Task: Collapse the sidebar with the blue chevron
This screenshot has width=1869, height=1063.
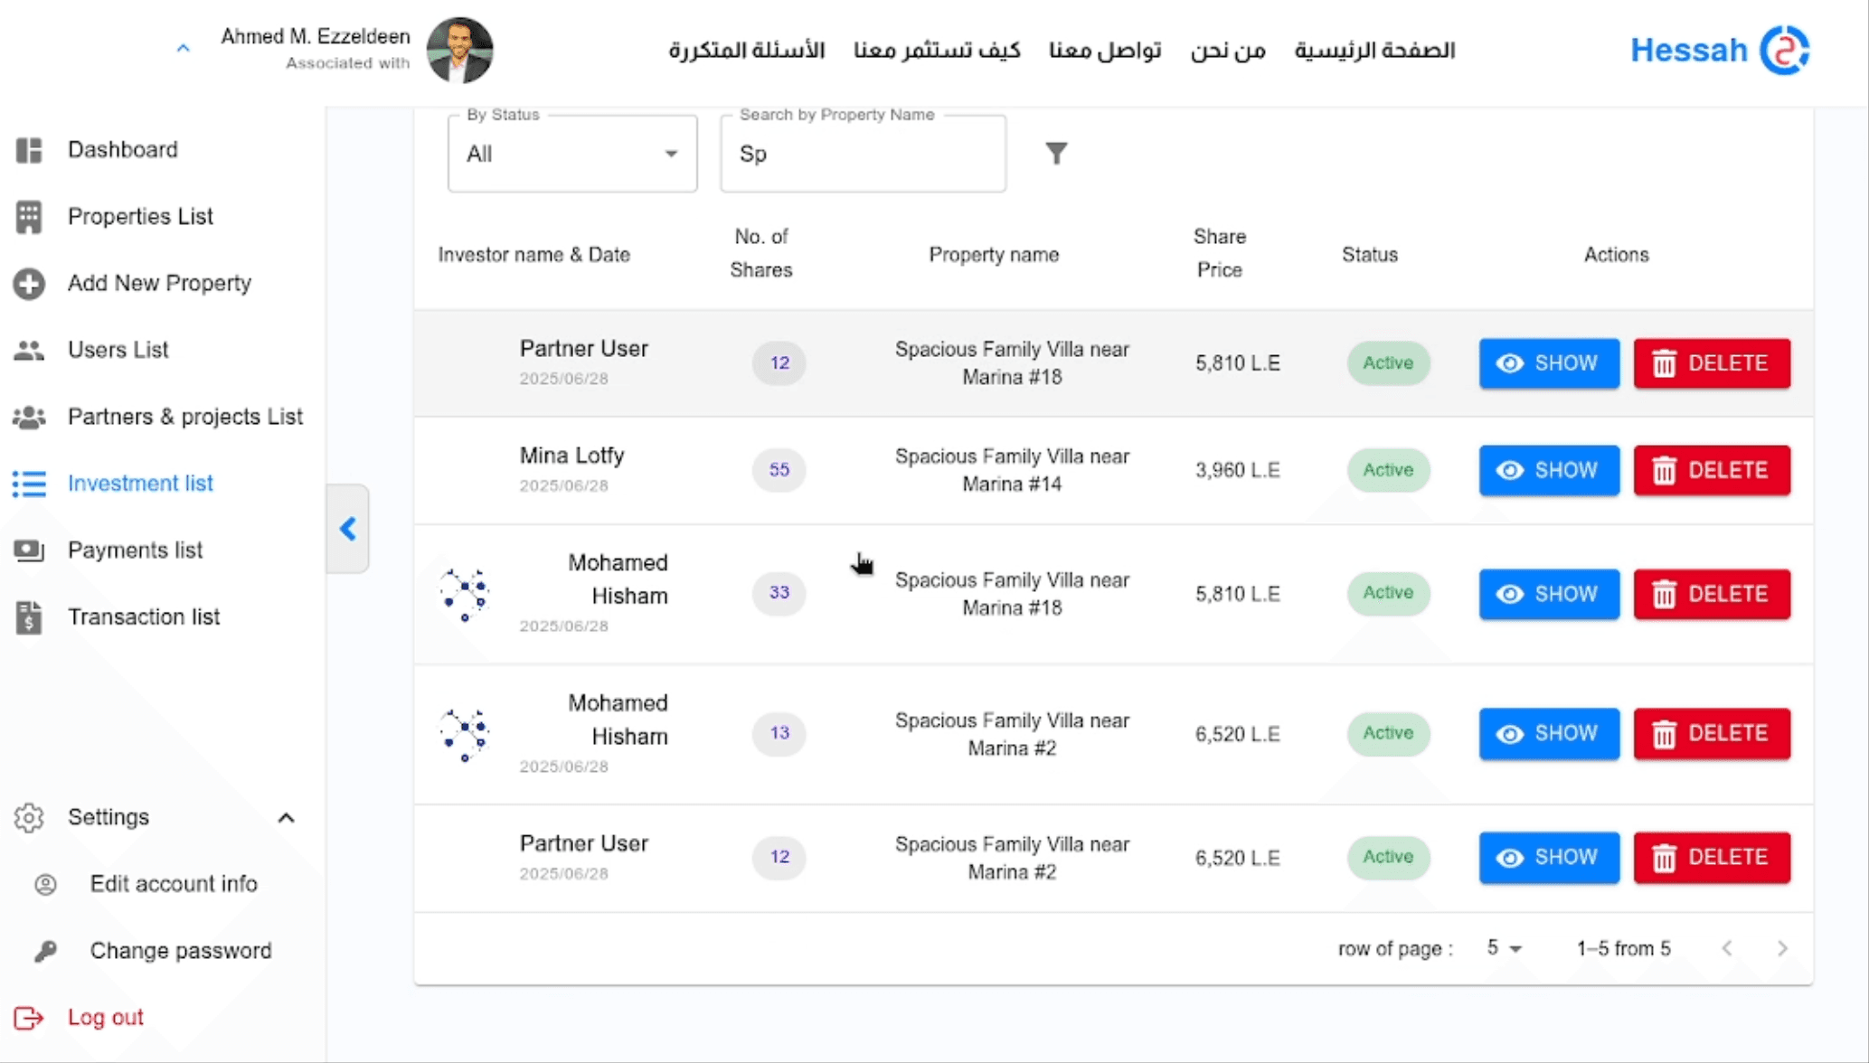Action: (x=348, y=529)
